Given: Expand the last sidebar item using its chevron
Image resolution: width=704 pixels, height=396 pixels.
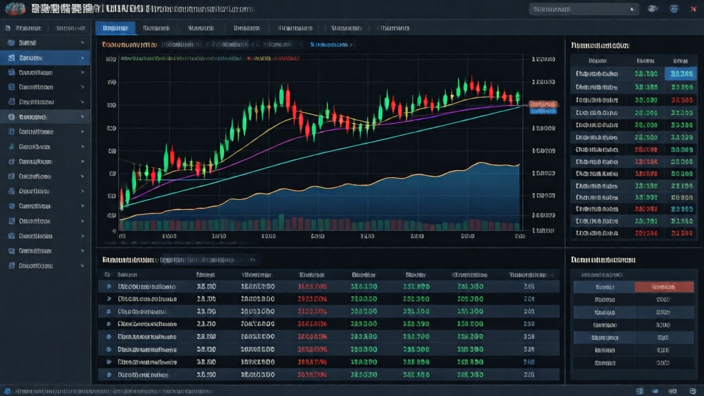Looking at the screenshot, I should (82, 265).
